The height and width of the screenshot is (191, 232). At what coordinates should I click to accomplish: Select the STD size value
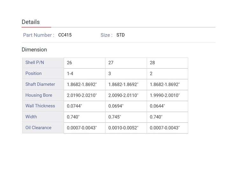tap(120, 35)
